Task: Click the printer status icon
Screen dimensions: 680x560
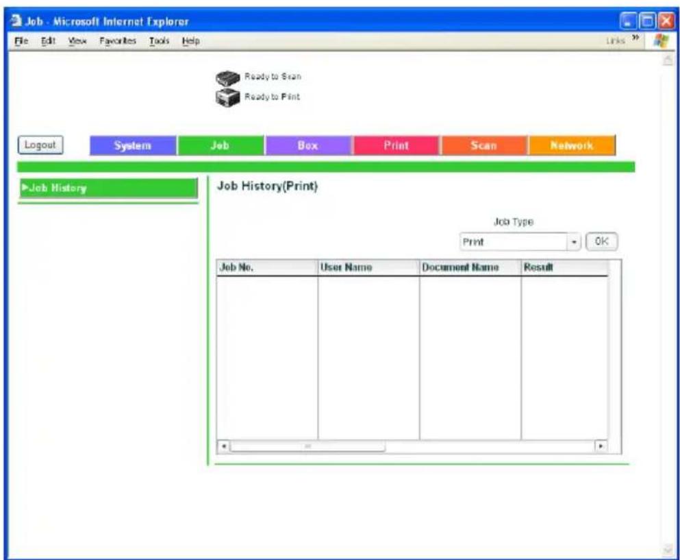Action: click(x=227, y=97)
